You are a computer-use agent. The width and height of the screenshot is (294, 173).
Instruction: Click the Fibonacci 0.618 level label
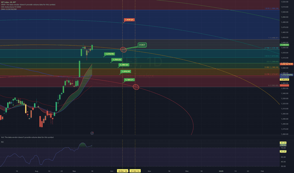pyautogui.click(x=272, y=56)
